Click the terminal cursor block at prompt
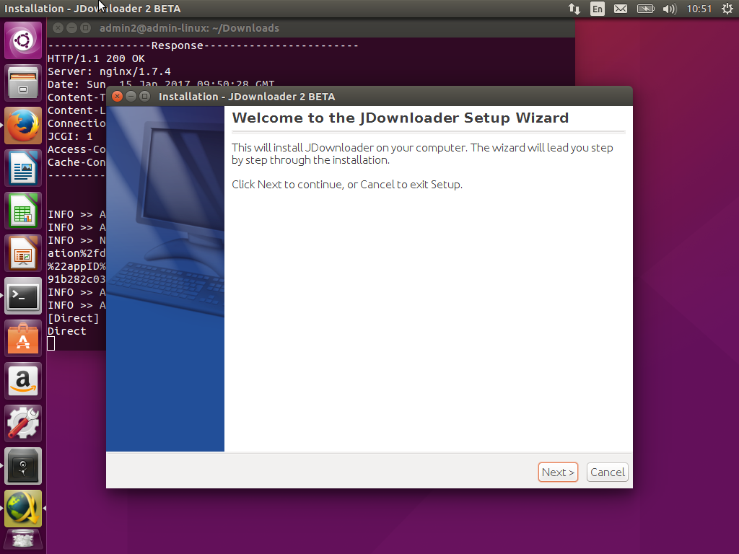The height and width of the screenshot is (554, 739). 51,344
